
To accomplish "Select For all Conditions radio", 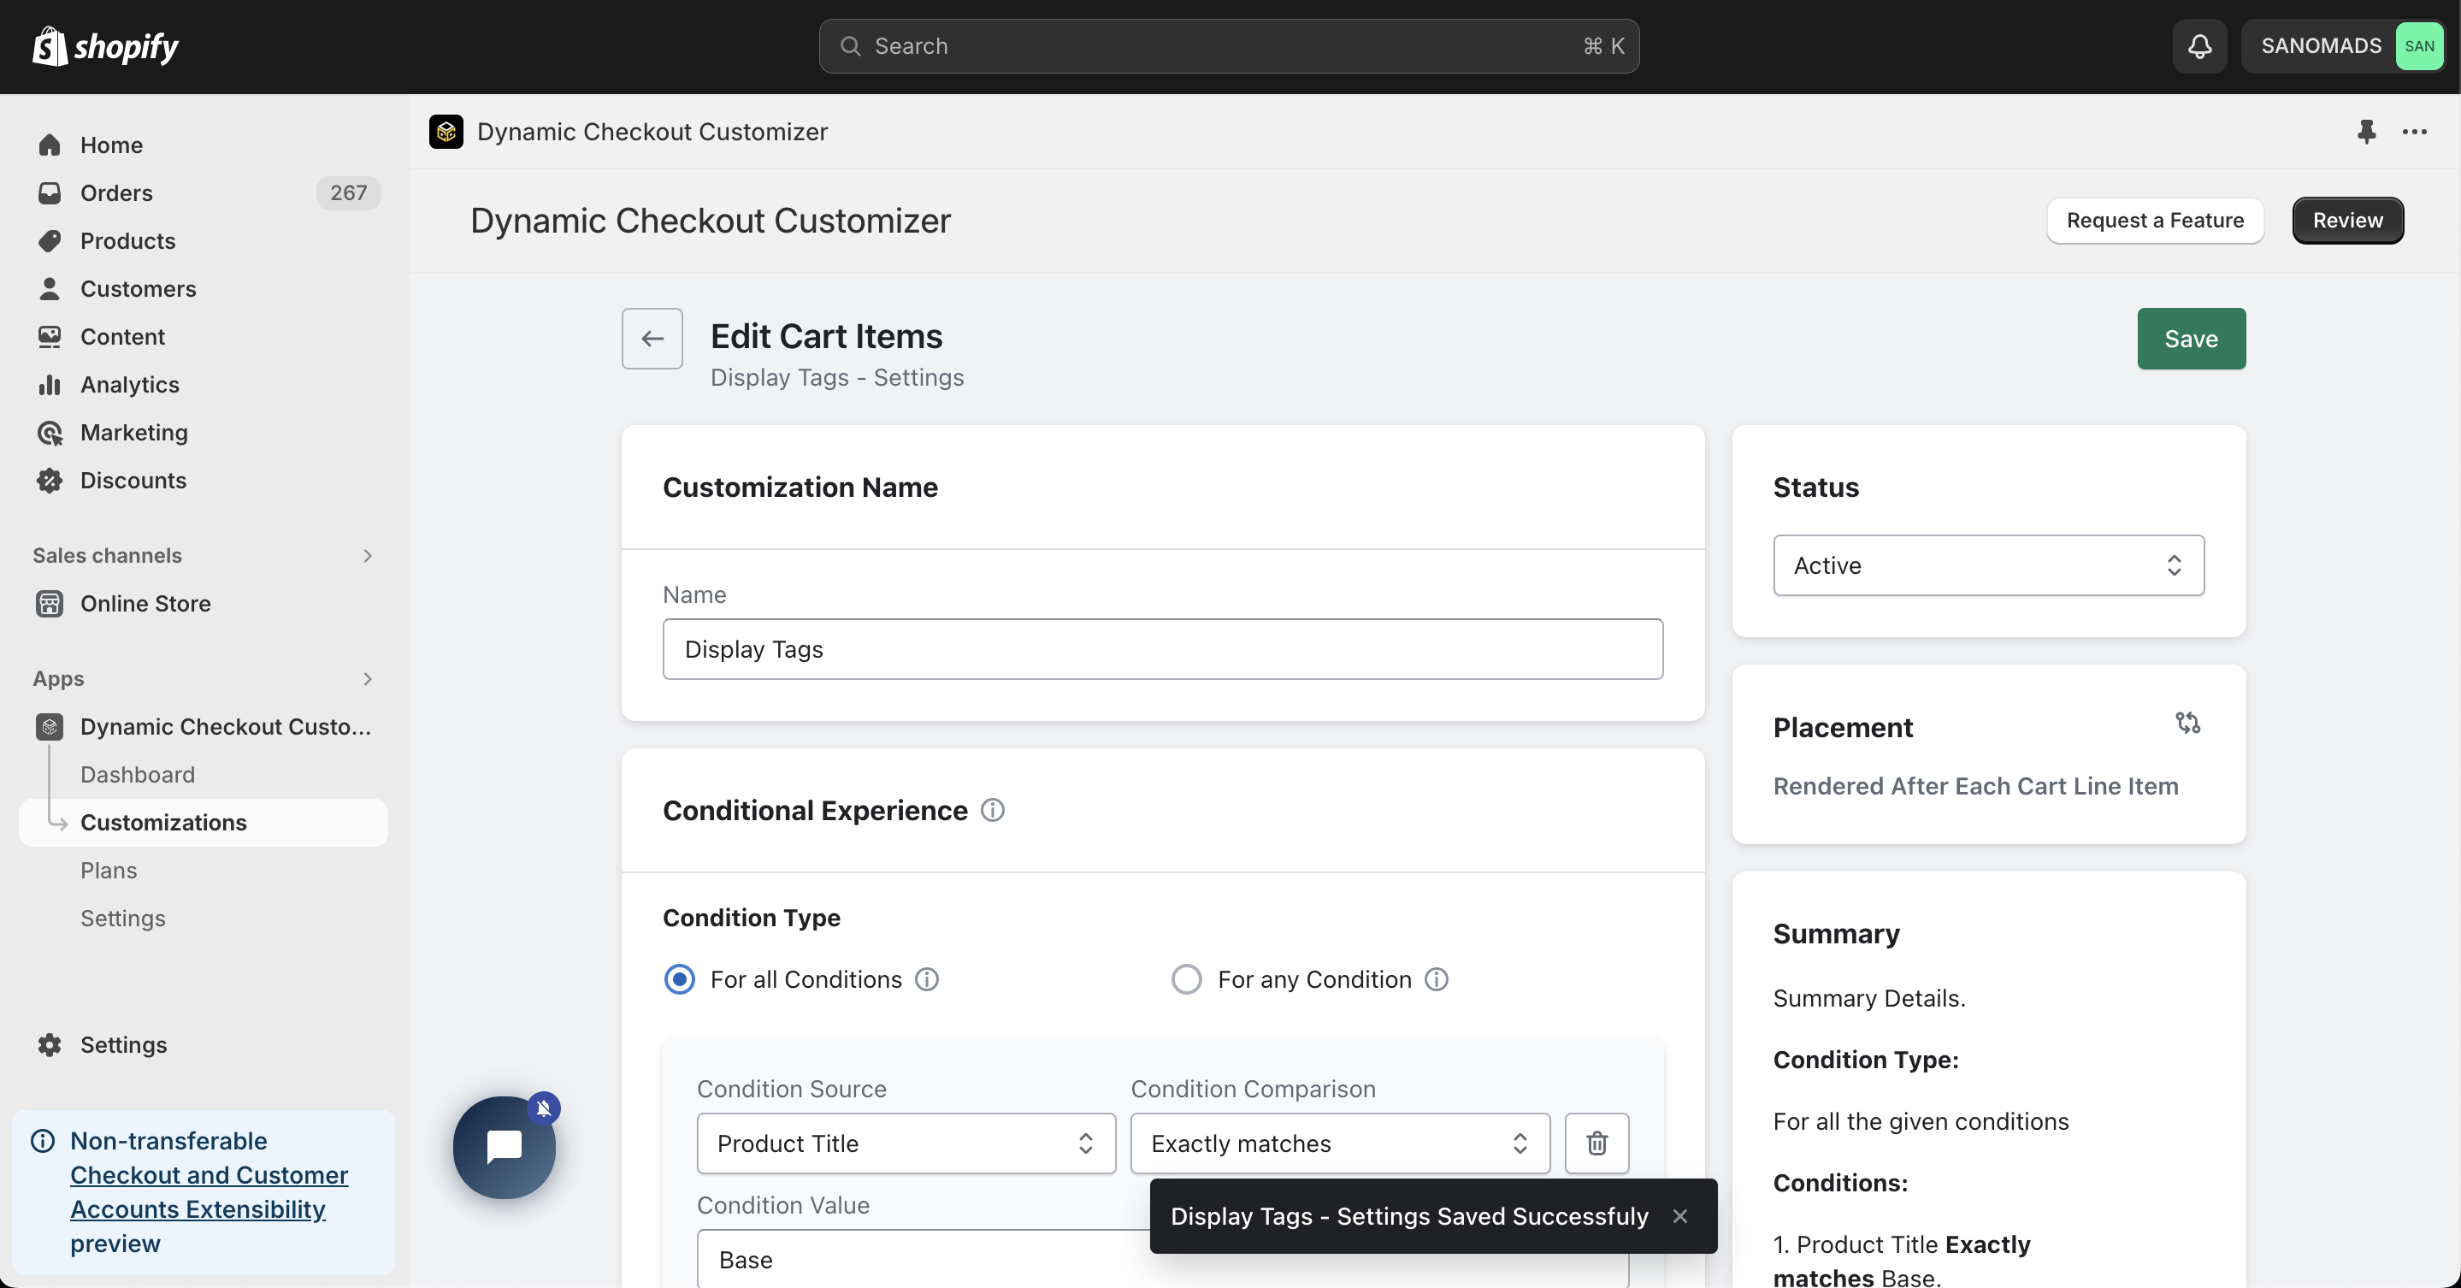I will tap(679, 979).
